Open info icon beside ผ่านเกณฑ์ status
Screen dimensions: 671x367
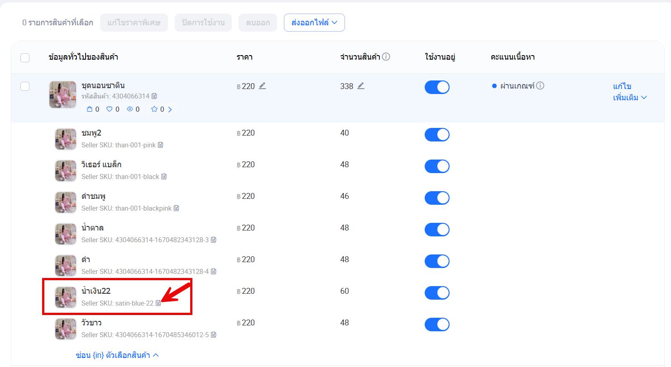tap(540, 86)
